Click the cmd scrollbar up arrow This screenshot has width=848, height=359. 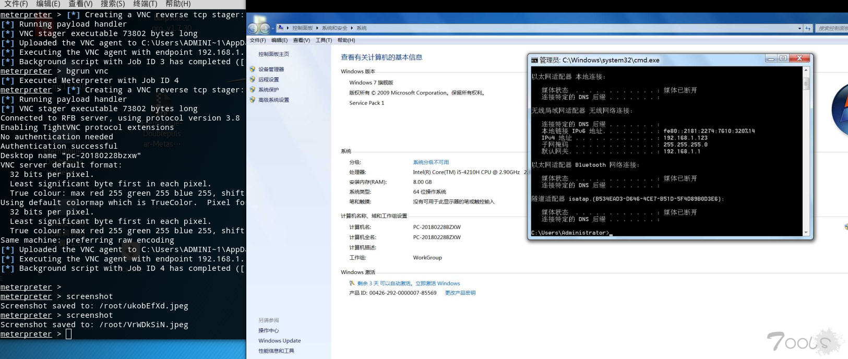[x=806, y=70]
